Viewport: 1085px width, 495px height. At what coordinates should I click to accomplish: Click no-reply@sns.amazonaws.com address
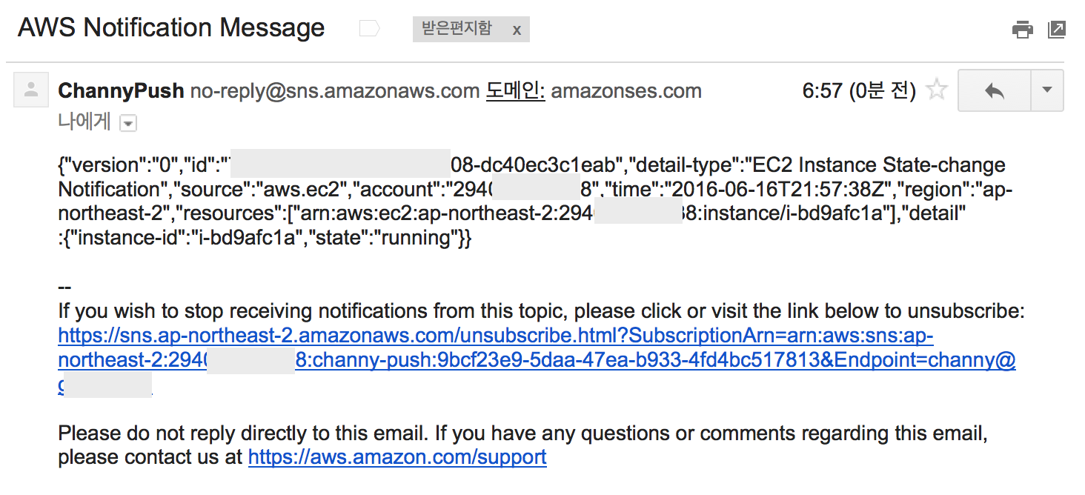click(x=335, y=91)
